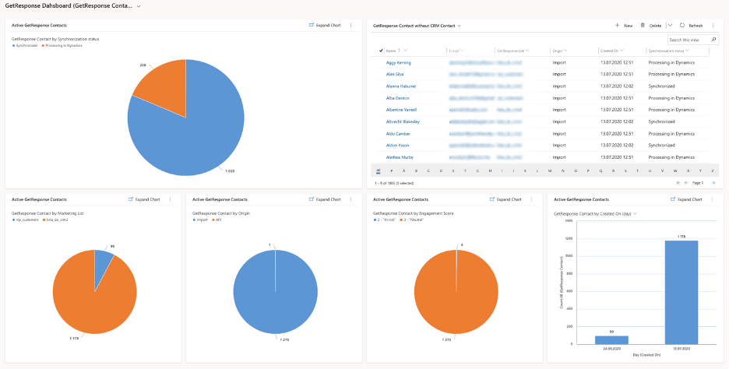This screenshot has height=369, width=729.
Task: Open the Aggy Keming contact record
Action: (x=398, y=62)
